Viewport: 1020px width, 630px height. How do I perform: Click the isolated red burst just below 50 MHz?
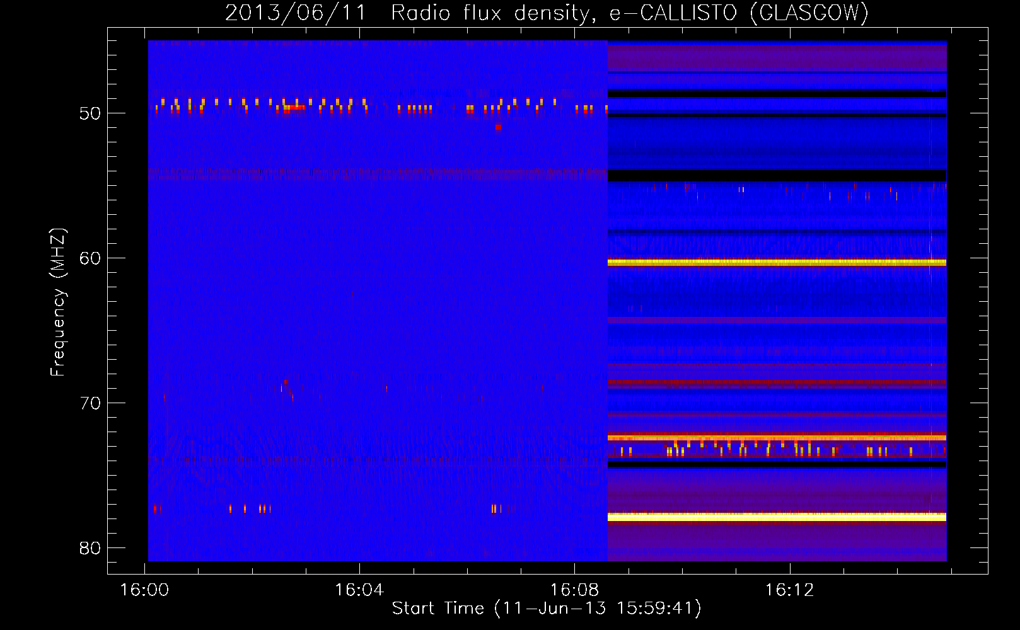click(x=498, y=127)
